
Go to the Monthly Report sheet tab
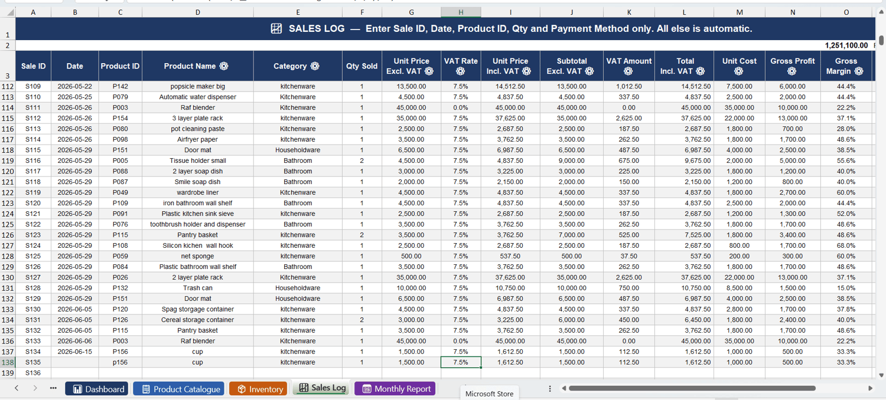pyautogui.click(x=395, y=389)
